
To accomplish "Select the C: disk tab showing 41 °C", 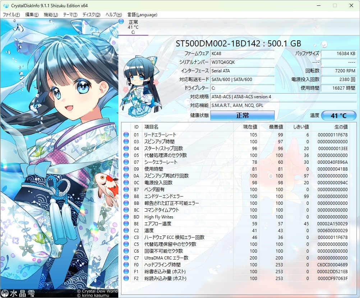I will click(x=133, y=27).
